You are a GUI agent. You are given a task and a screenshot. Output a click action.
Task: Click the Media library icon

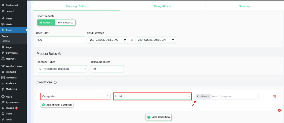point(3,24)
